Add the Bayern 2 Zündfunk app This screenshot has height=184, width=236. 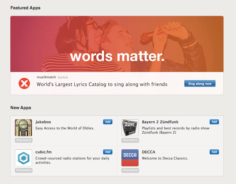tap(214, 122)
